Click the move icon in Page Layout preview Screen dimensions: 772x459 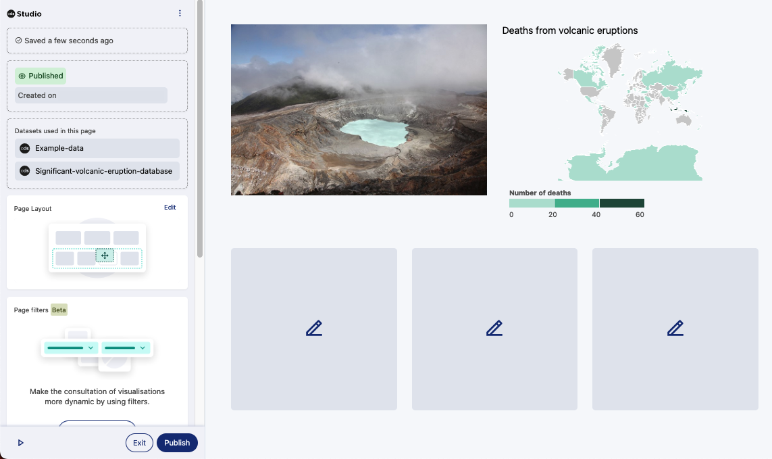(x=105, y=256)
